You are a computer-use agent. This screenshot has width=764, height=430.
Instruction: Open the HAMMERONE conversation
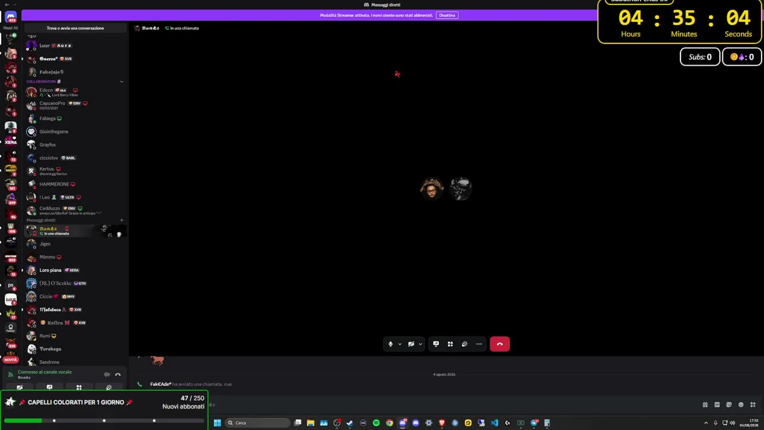[x=74, y=184]
